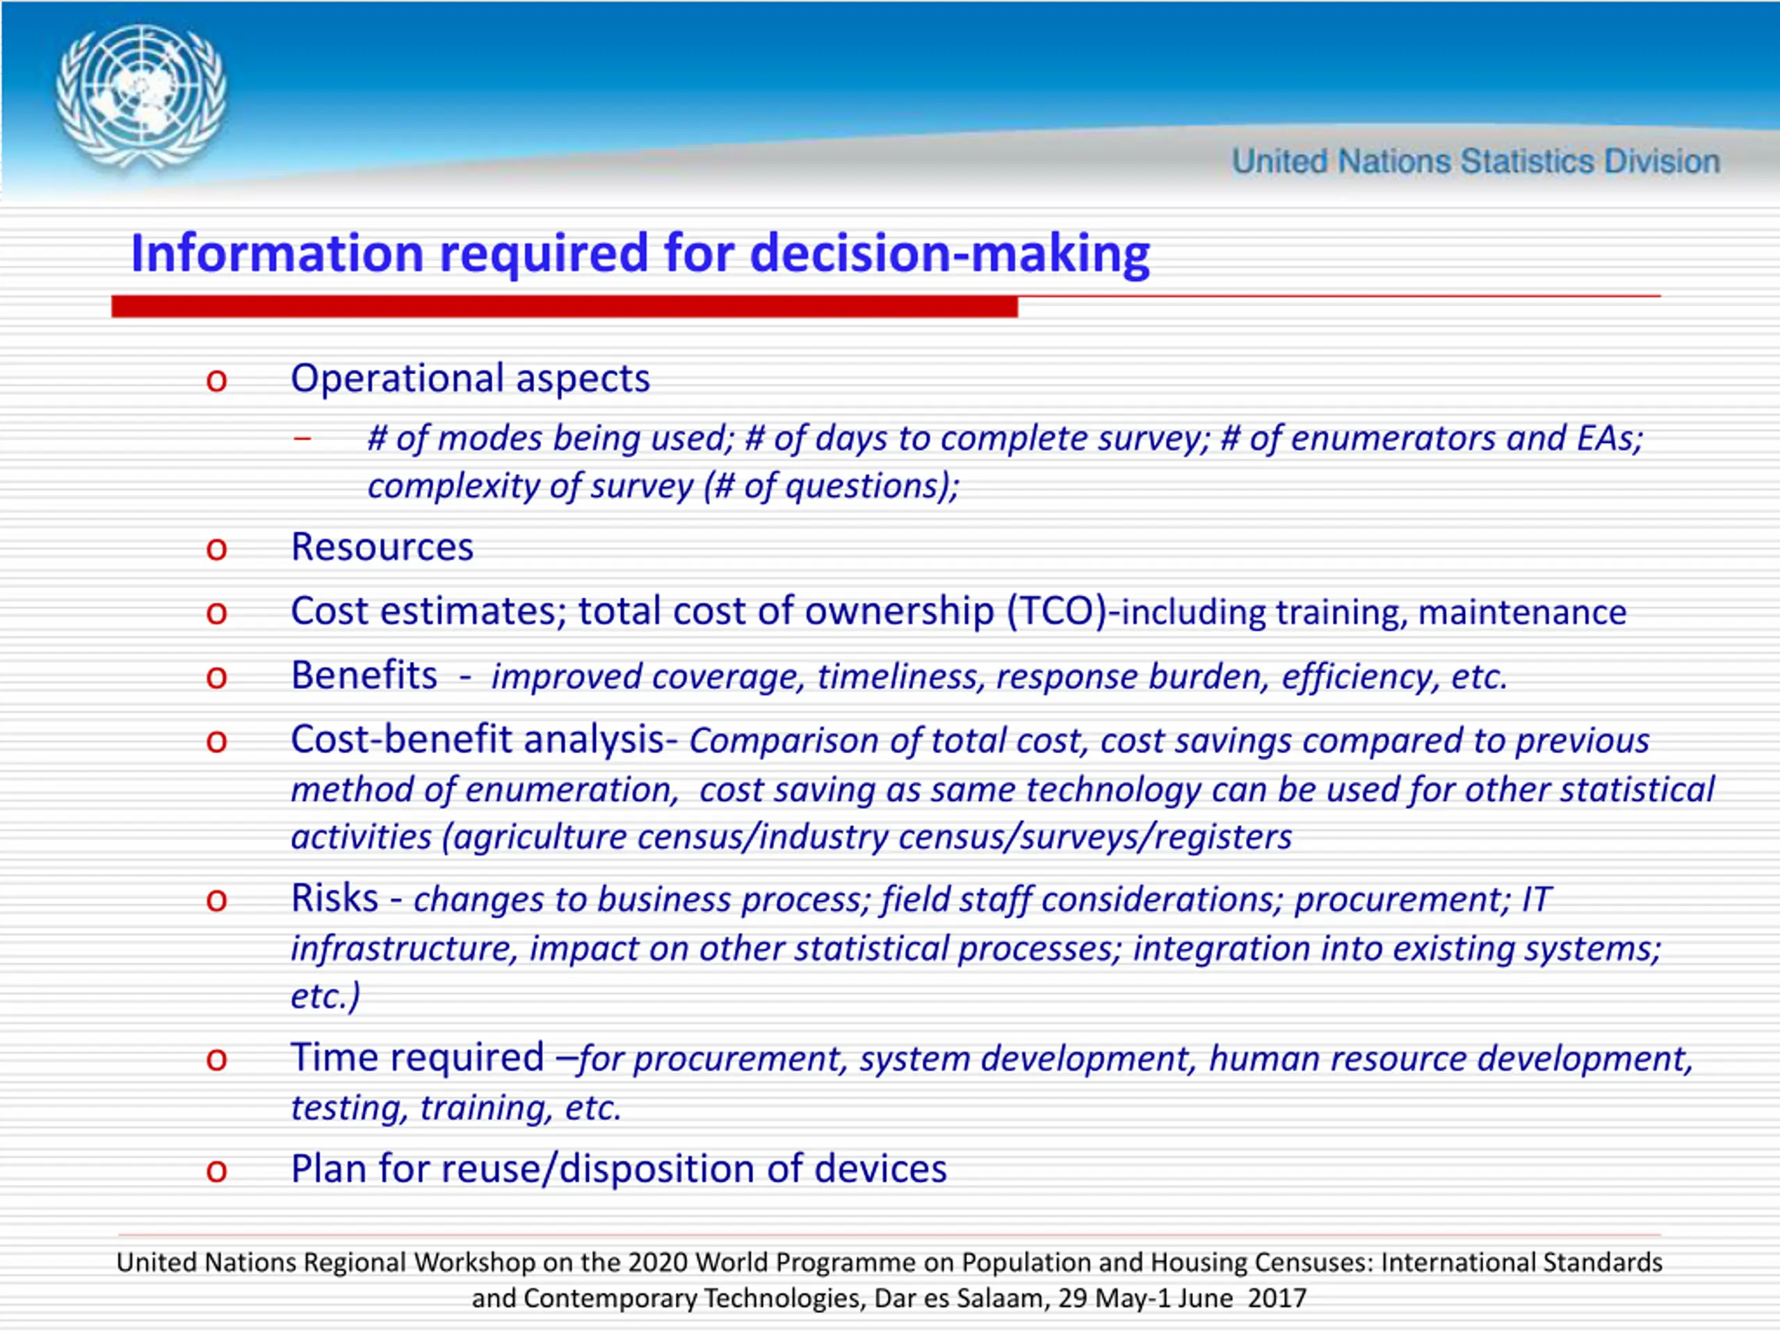This screenshot has width=1780, height=1335.
Task: Click the United Nations emblem logo
Action: 141,98
